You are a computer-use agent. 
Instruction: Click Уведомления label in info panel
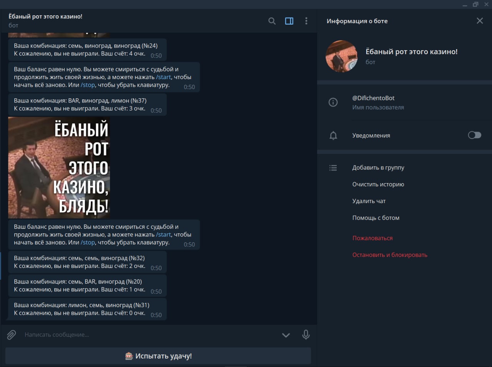tap(371, 136)
